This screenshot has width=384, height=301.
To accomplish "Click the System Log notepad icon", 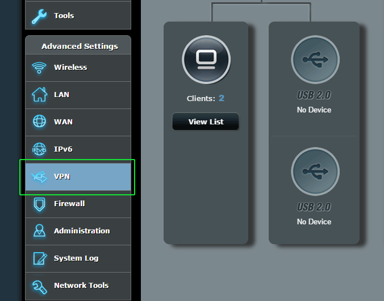I will click(40, 258).
